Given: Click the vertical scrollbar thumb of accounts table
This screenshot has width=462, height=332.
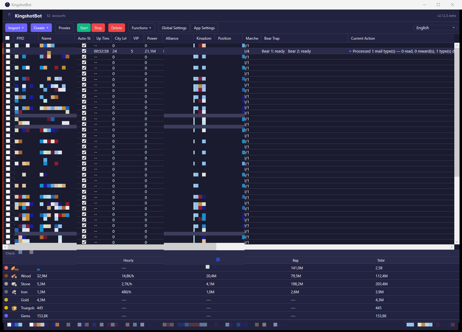Looking at the screenshot, I should pos(457,113).
